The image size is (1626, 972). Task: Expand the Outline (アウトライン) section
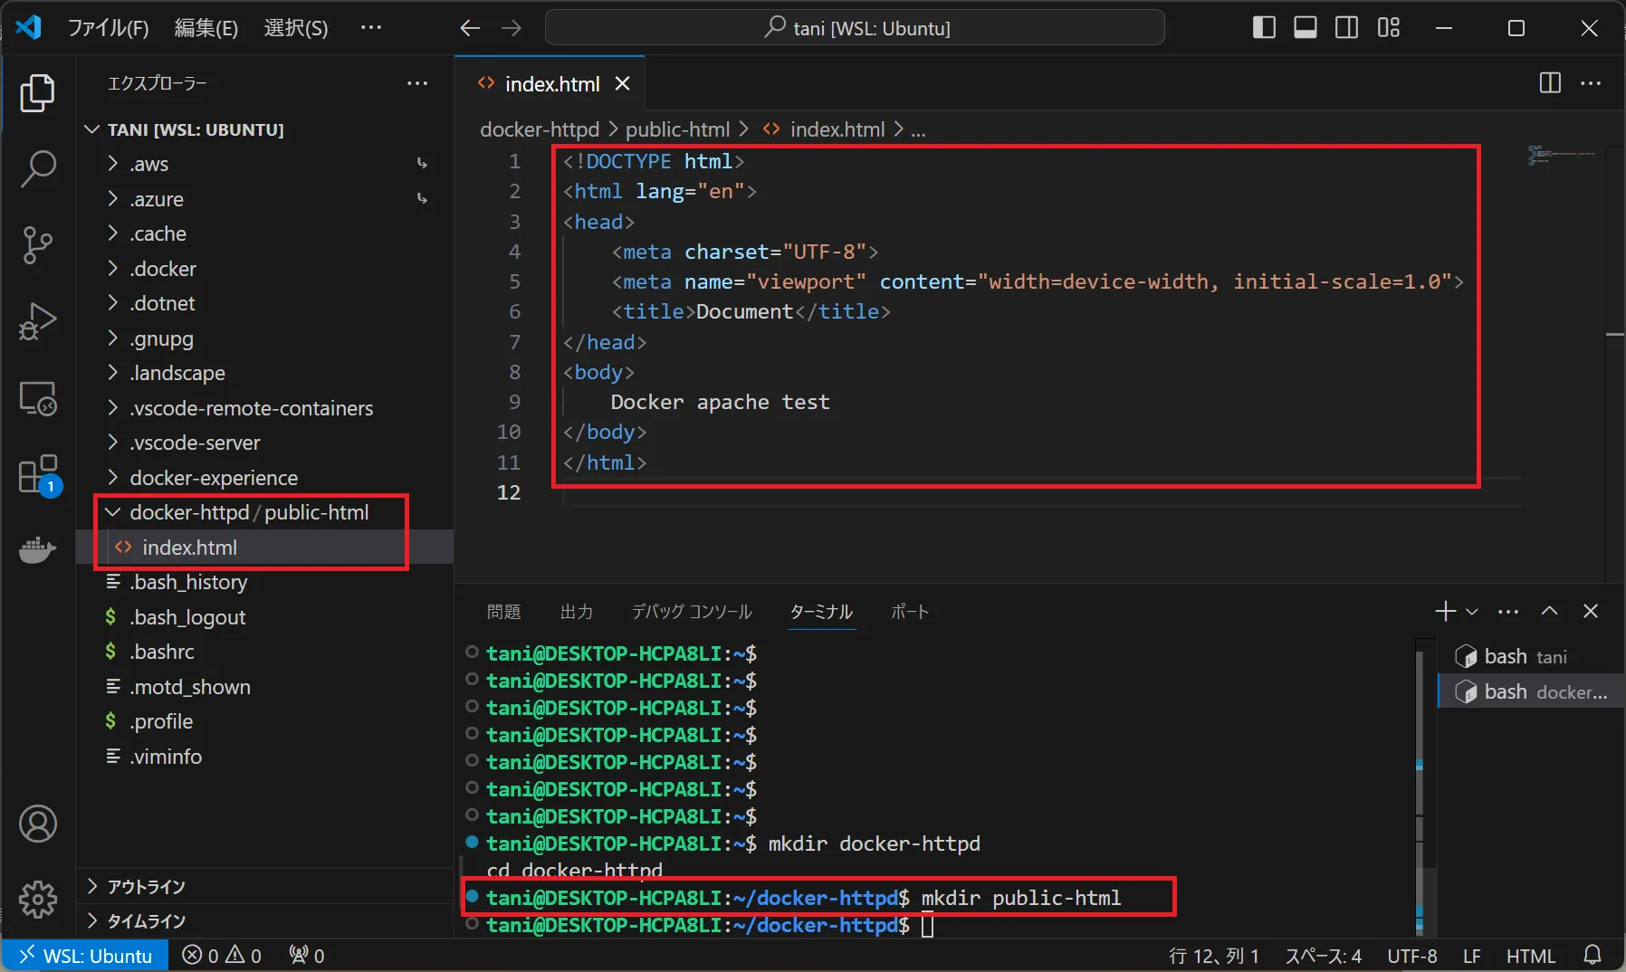pyautogui.click(x=147, y=887)
